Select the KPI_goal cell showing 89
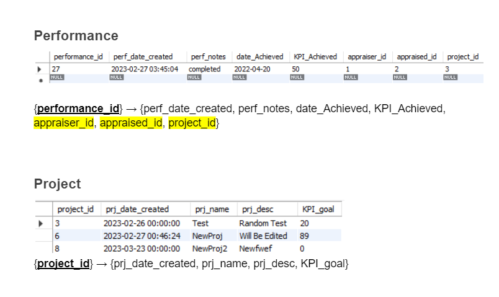The width and height of the screenshot is (499, 297). tap(320, 236)
